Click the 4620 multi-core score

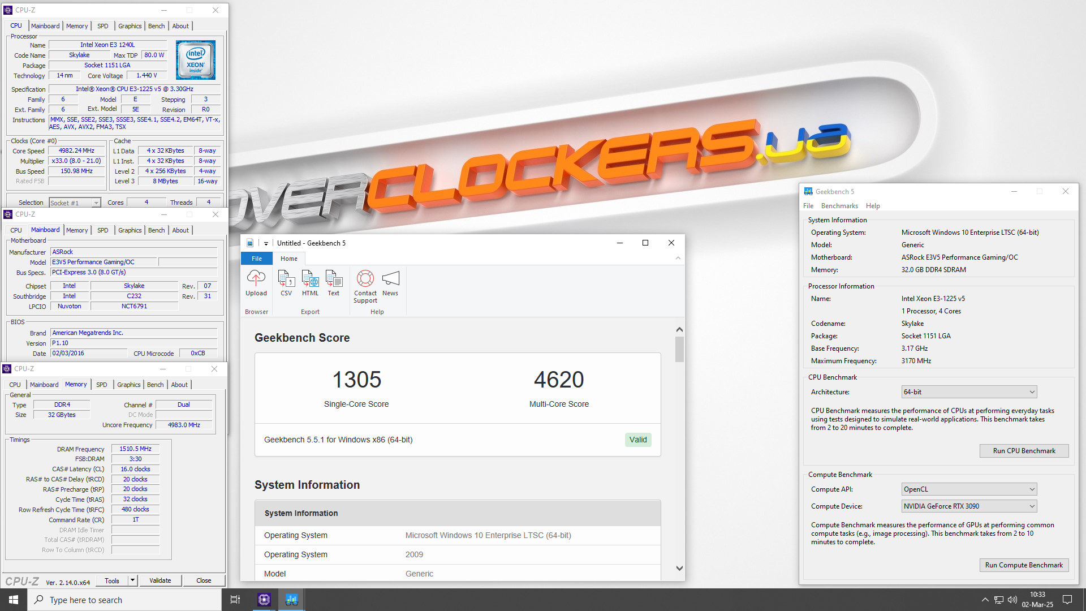pos(559,380)
